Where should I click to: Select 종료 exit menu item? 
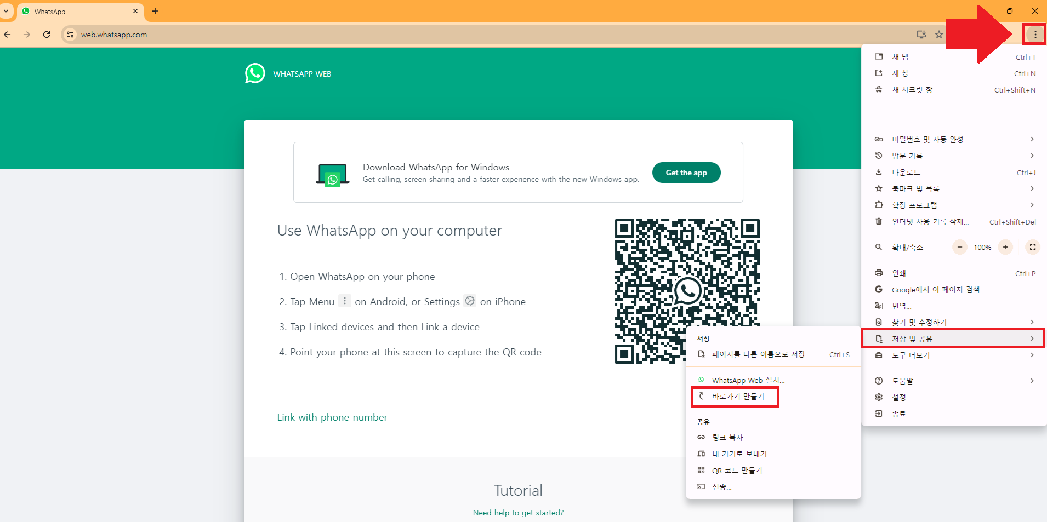[x=954, y=414]
